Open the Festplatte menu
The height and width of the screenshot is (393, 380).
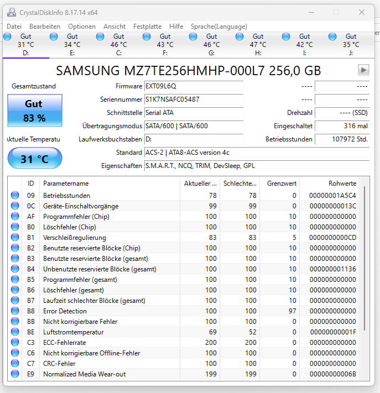pos(147,27)
